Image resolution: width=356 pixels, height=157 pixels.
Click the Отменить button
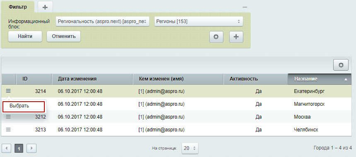pyautogui.click(x=63, y=36)
